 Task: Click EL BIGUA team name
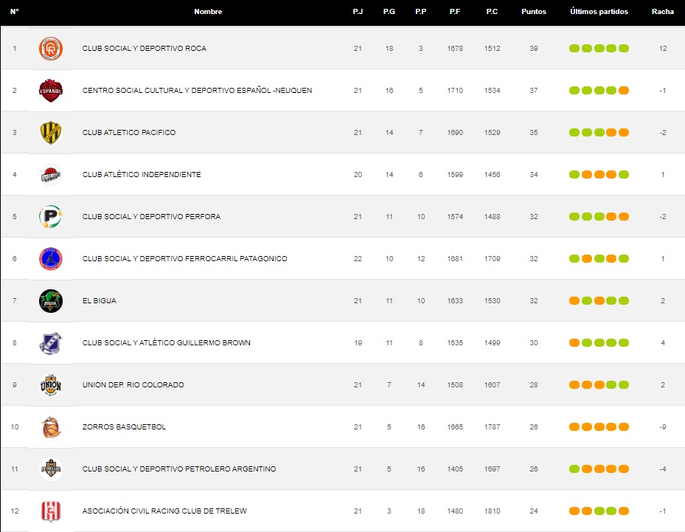(x=100, y=301)
